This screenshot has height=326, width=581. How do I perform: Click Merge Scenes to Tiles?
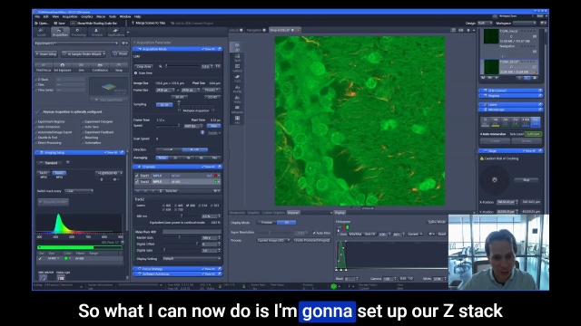tap(149, 23)
